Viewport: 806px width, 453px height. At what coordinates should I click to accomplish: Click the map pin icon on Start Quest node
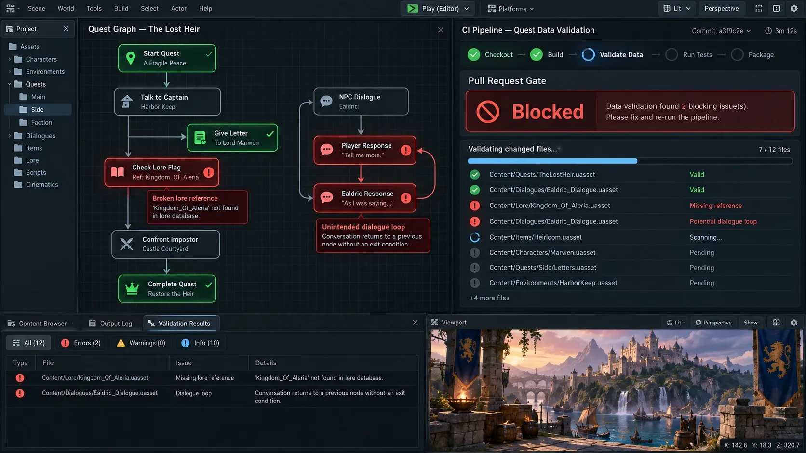click(130, 58)
